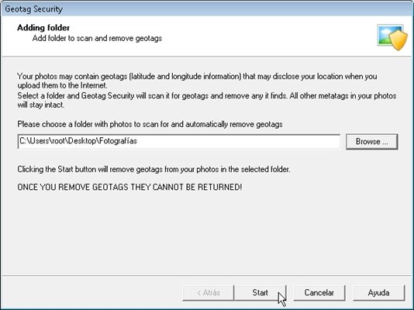Click the Add folder to scan subtitle
The height and width of the screenshot is (310, 414).
pyautogui.click(x=97, y=39)
